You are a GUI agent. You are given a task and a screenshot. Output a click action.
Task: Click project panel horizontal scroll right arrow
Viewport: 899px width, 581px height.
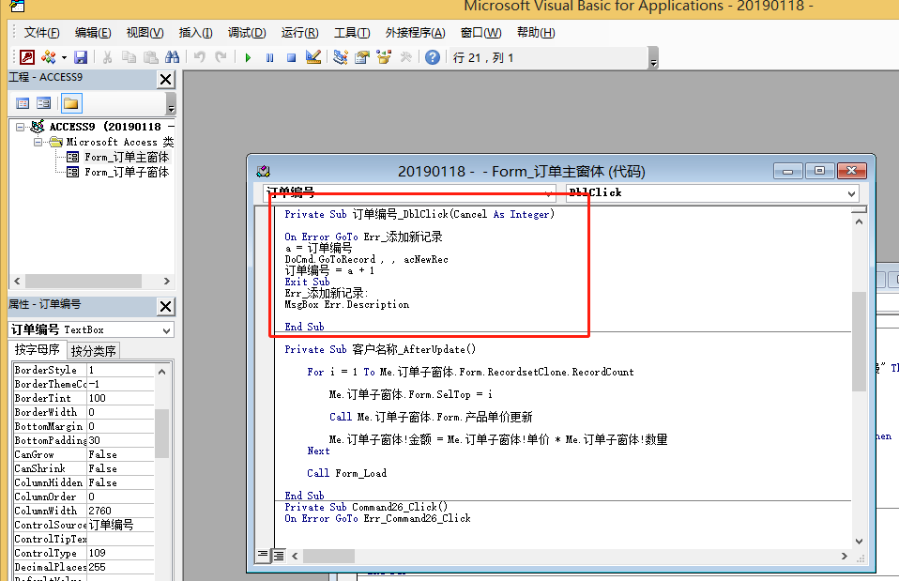167,281
